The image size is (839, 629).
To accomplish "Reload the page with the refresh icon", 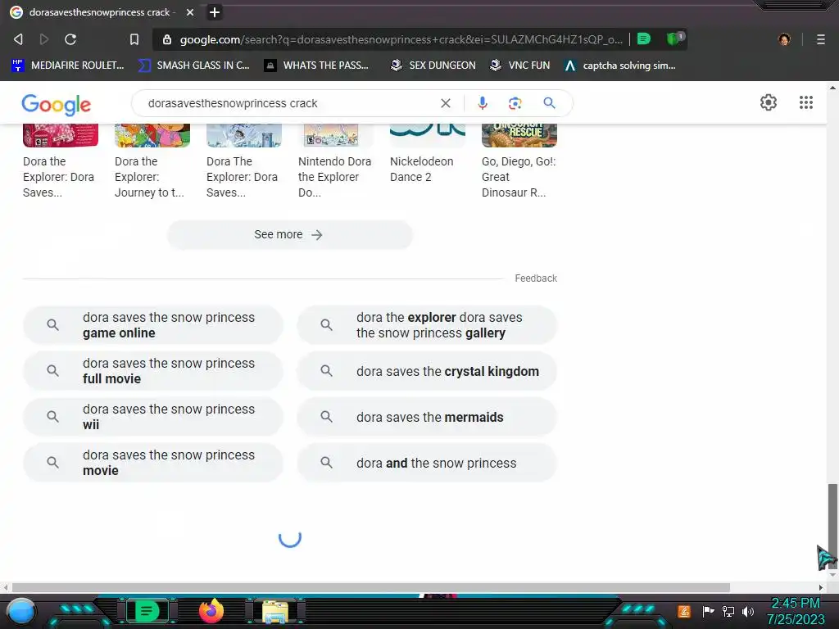I will click(70, 39).
